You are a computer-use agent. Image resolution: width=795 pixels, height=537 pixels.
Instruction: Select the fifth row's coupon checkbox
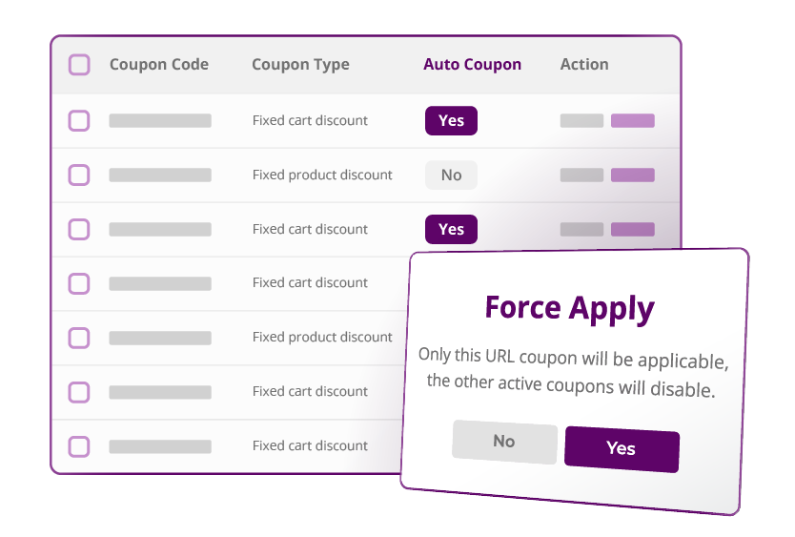[79, 338]
